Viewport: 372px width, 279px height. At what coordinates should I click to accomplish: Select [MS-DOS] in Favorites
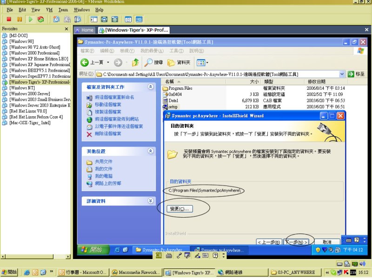18,36
